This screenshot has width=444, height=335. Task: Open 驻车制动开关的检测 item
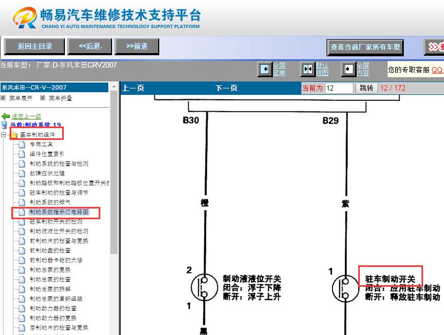tap(56, 221)
